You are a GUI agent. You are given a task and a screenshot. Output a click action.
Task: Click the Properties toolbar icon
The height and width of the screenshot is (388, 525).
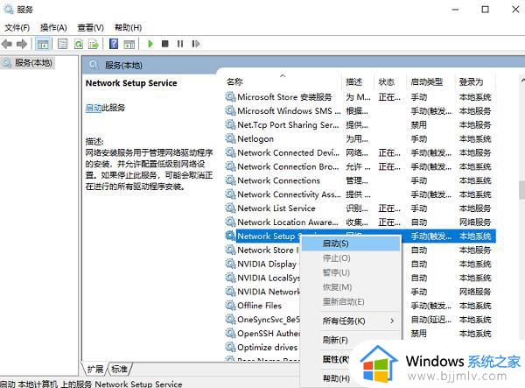pos(63,44)
